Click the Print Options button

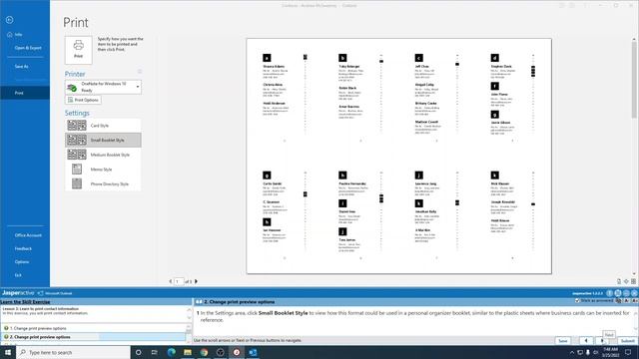point(83,100)
